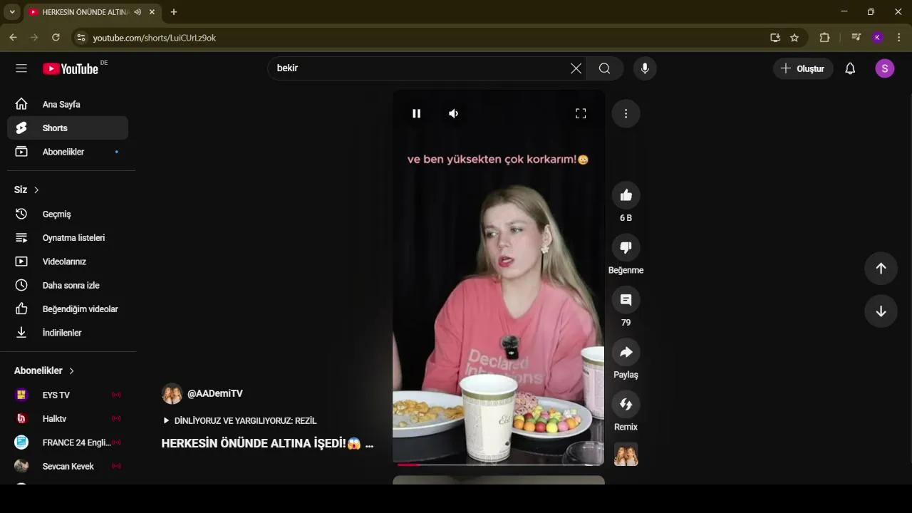Close the HERKESİN ÖNÜNDE tab
Viewport: 912px width, 513px height.
tap(152, 12)
